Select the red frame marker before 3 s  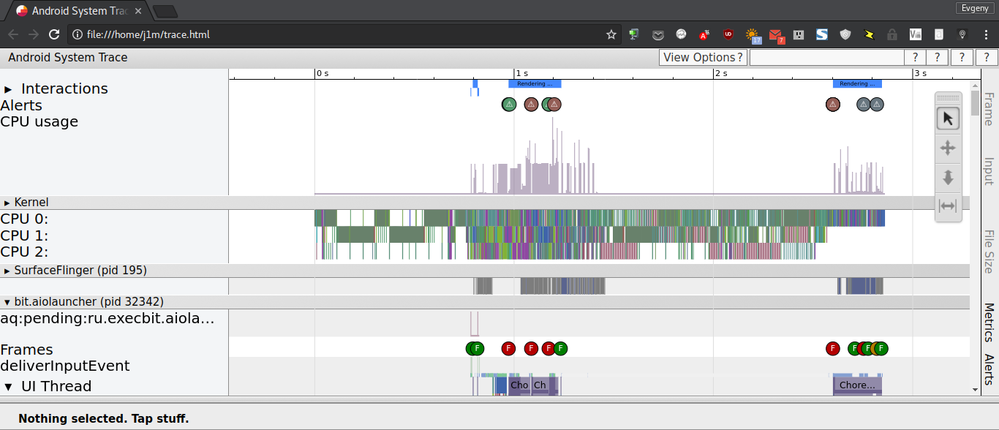point(832,349)
